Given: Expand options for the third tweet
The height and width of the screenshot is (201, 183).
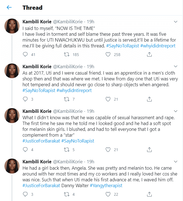Looking at the screenshot, I should pyautogui.click(x=176, y=111).
